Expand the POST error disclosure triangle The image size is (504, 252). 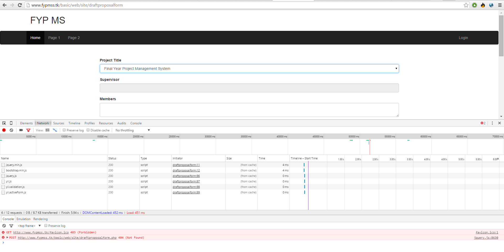[x=7, y=237]
